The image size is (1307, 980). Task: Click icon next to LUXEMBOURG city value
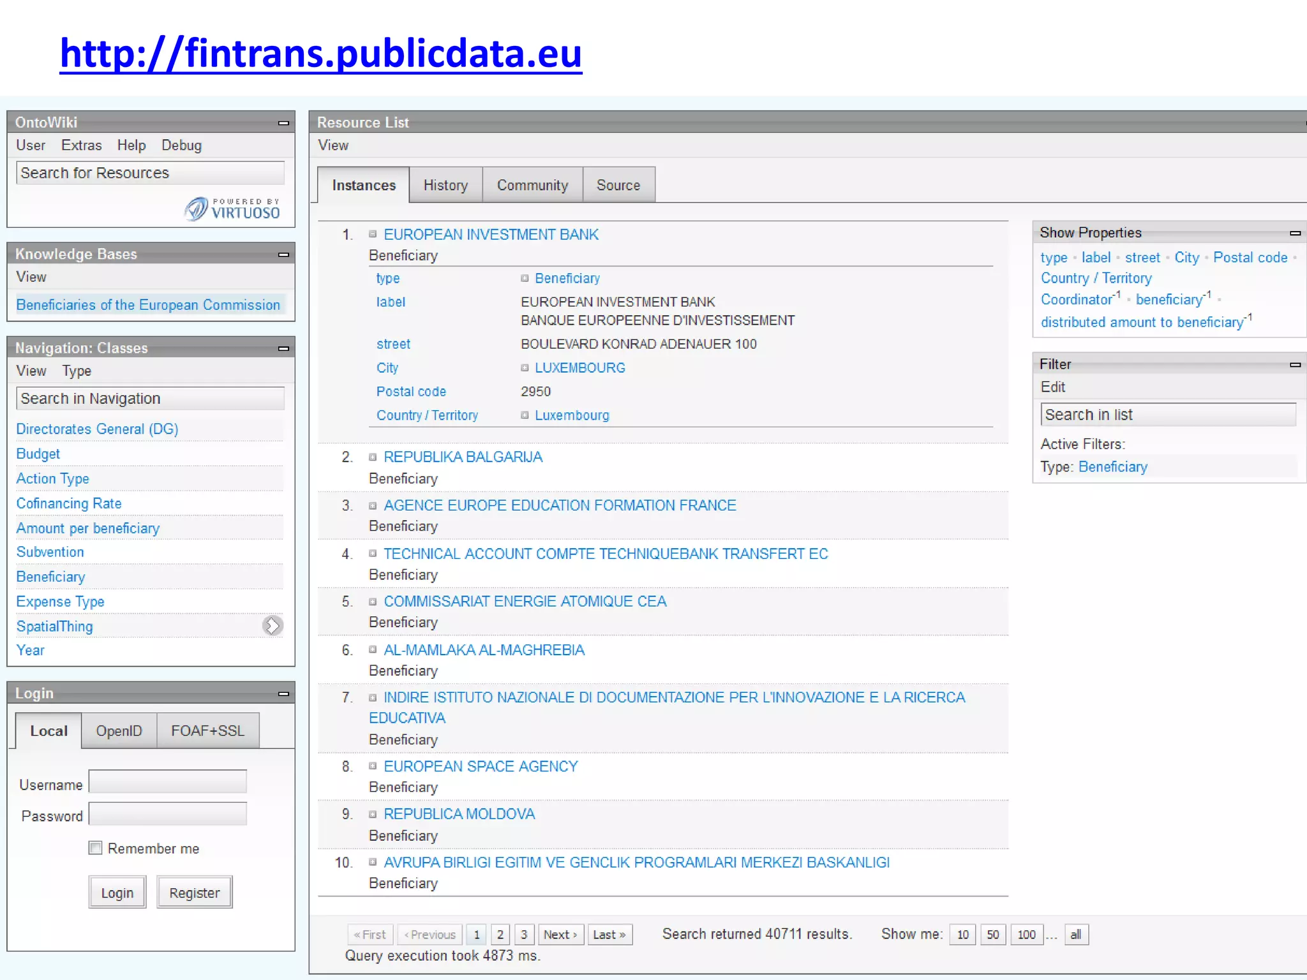[x=525, y=367]
